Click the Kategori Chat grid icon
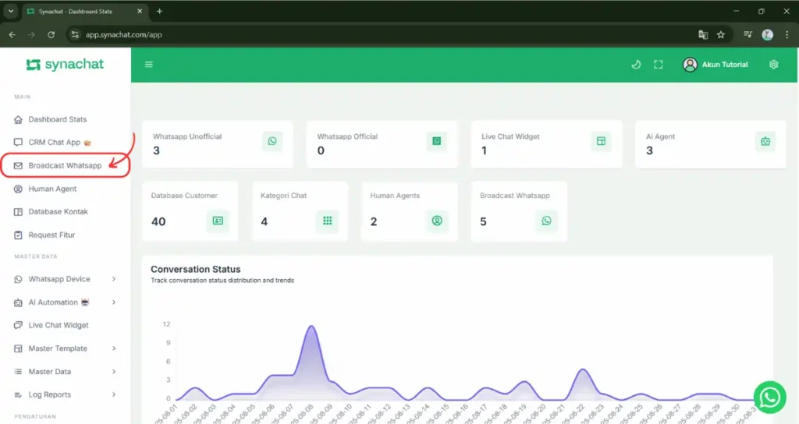 tap(327, 221)
